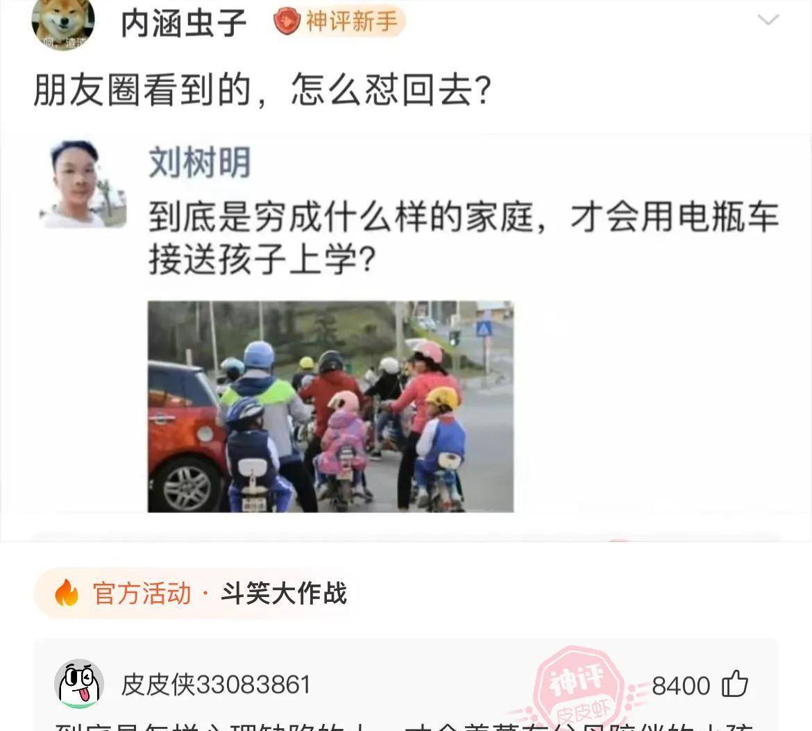Screen dimensions: 812x731
Task: Open the 斗笑大作战 activity
Action: (284, 593)
